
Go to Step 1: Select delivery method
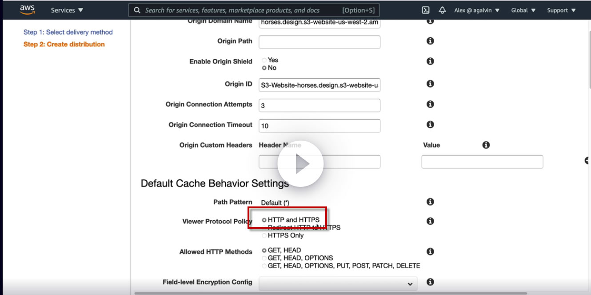click(x=68, y=32)
